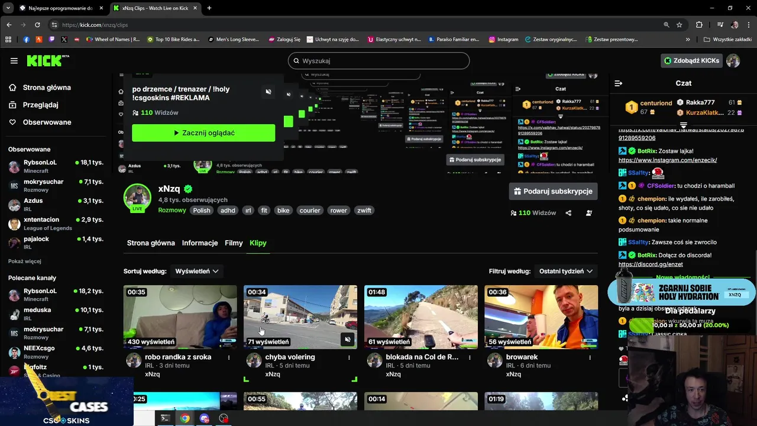Viewport: 757px width, 426px height.
Task: Open the zoom magnifier in address bar
Action: click(667, 25)
